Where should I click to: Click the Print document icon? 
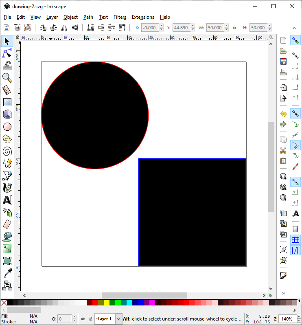tap(283, 72)
